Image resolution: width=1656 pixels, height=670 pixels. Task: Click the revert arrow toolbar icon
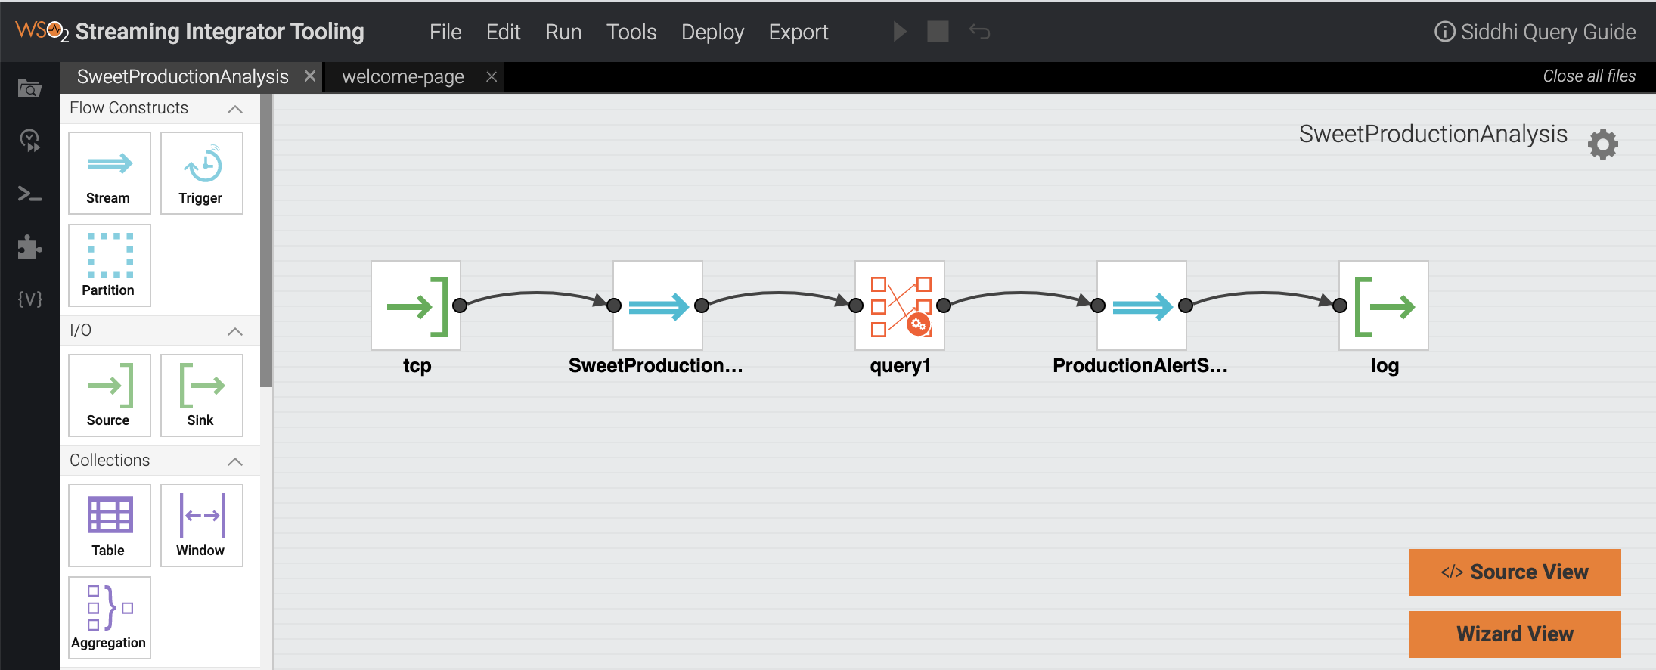point(980,32)
